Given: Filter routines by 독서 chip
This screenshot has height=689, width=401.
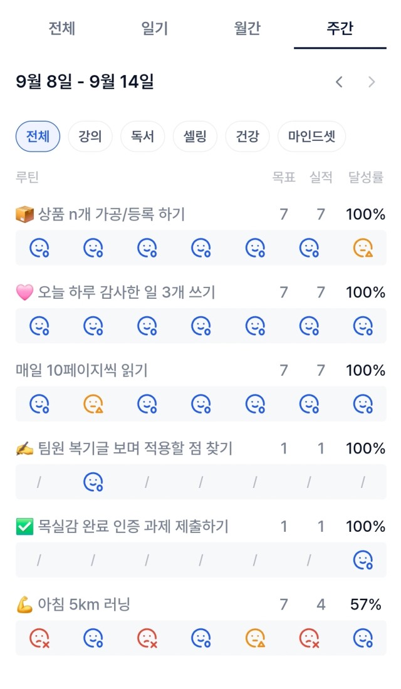Looking at the screenshot, I should click(x=143, y=137).
